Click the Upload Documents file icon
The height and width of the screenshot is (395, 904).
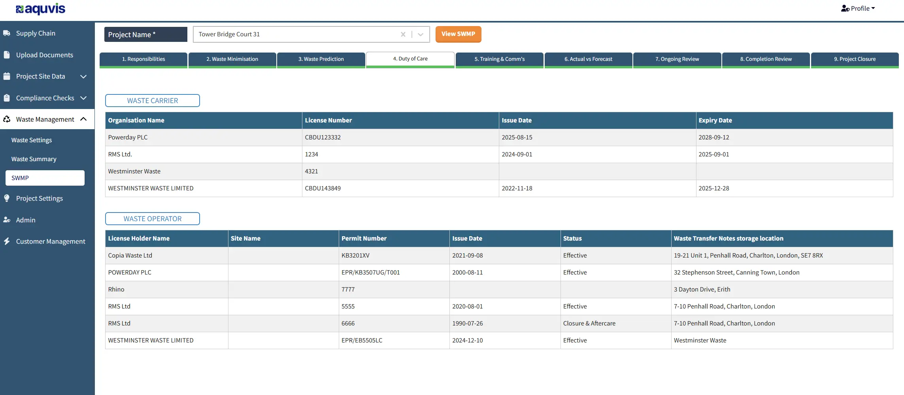[x=7, y=55]
